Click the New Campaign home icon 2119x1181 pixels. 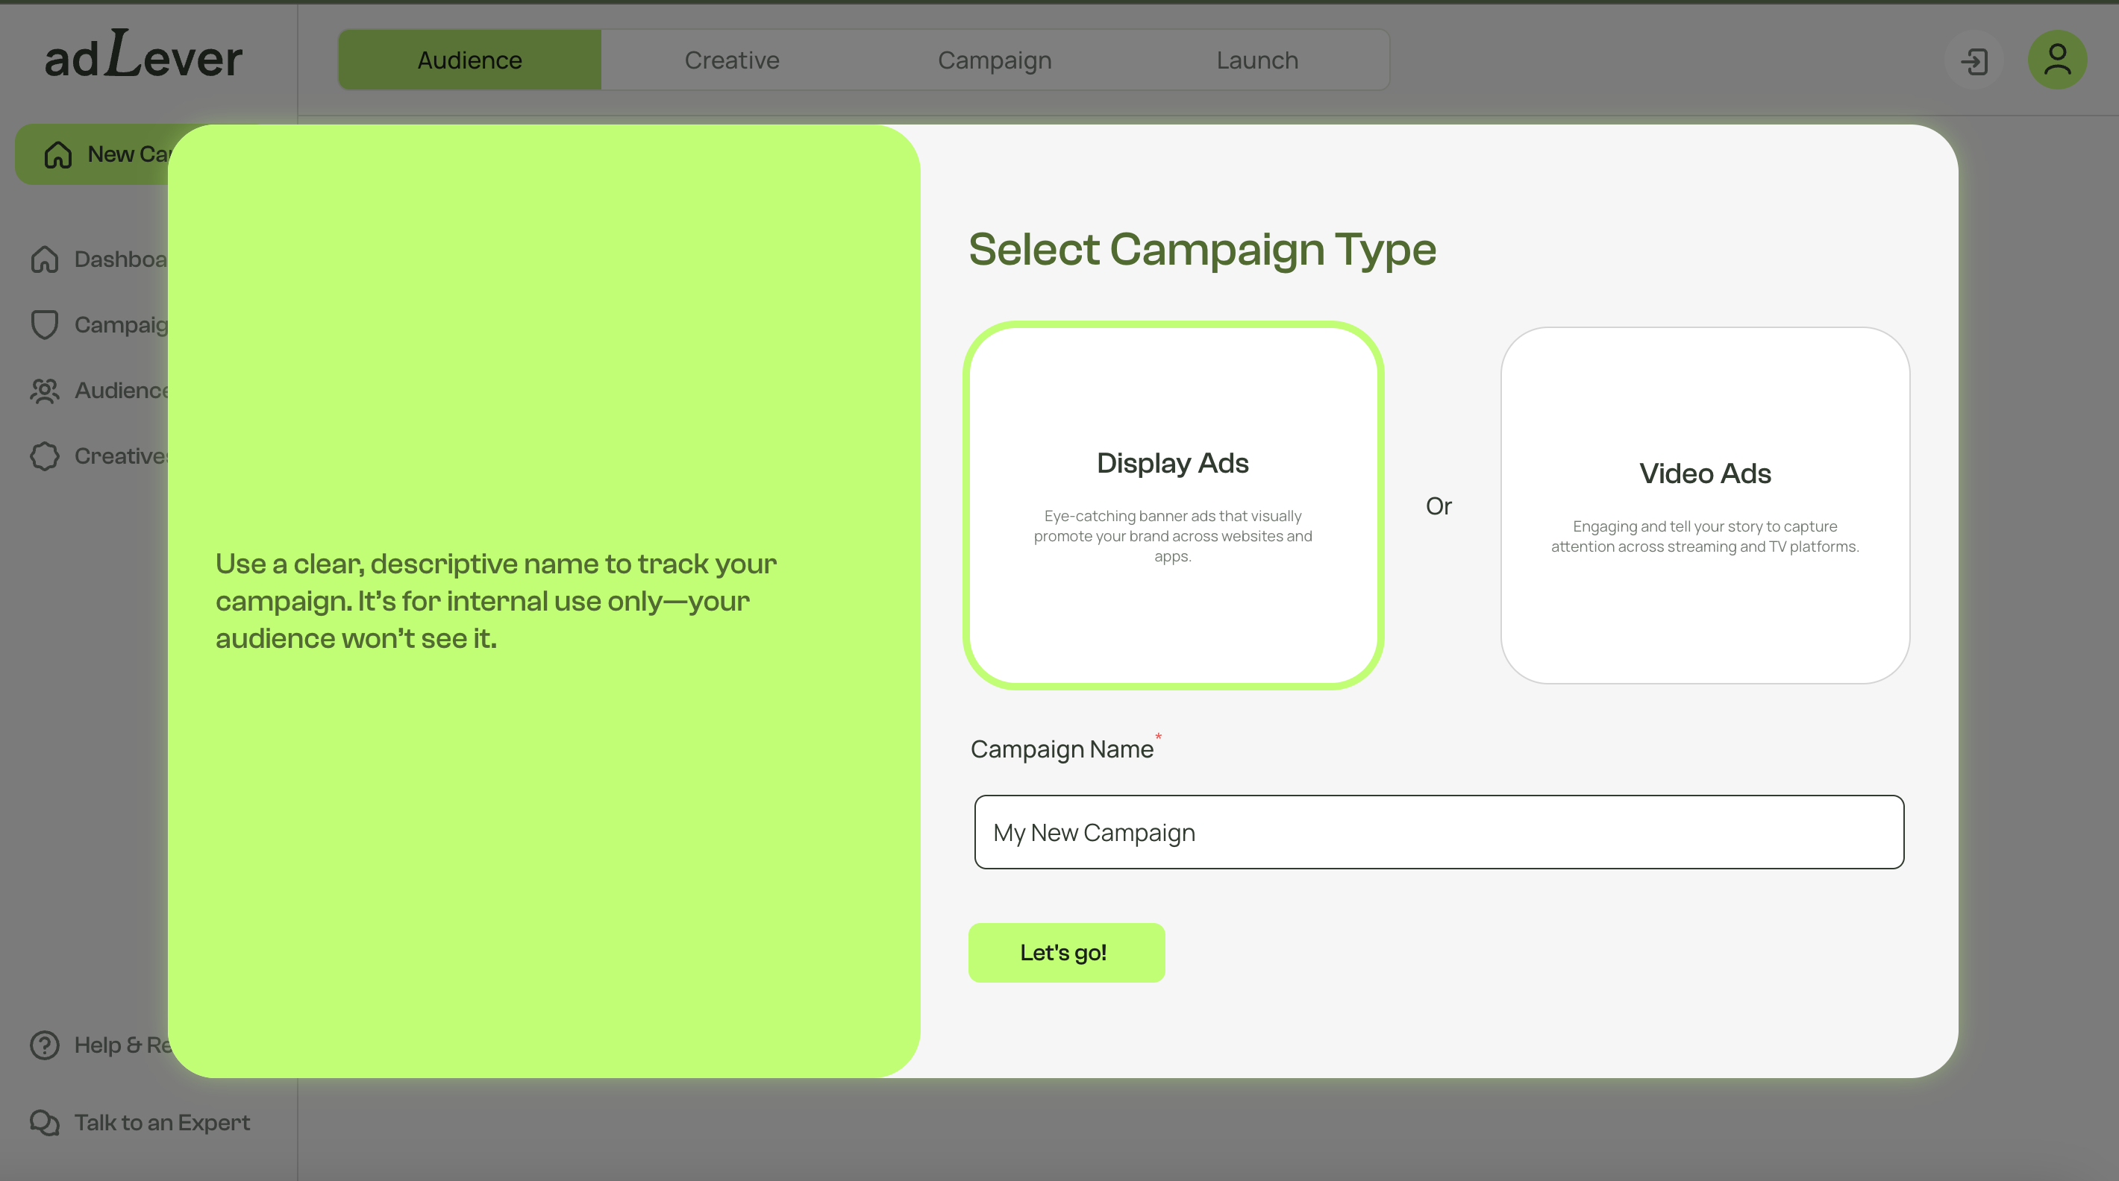coord(57,154)
